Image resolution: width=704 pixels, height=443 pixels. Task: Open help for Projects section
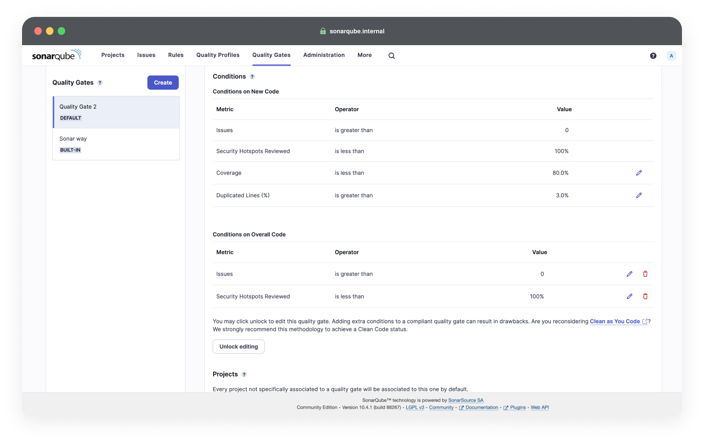click(243, 374)
